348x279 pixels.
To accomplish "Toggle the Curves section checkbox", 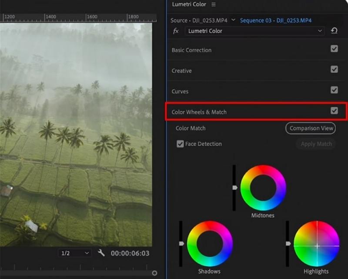I will coord(334,90).
